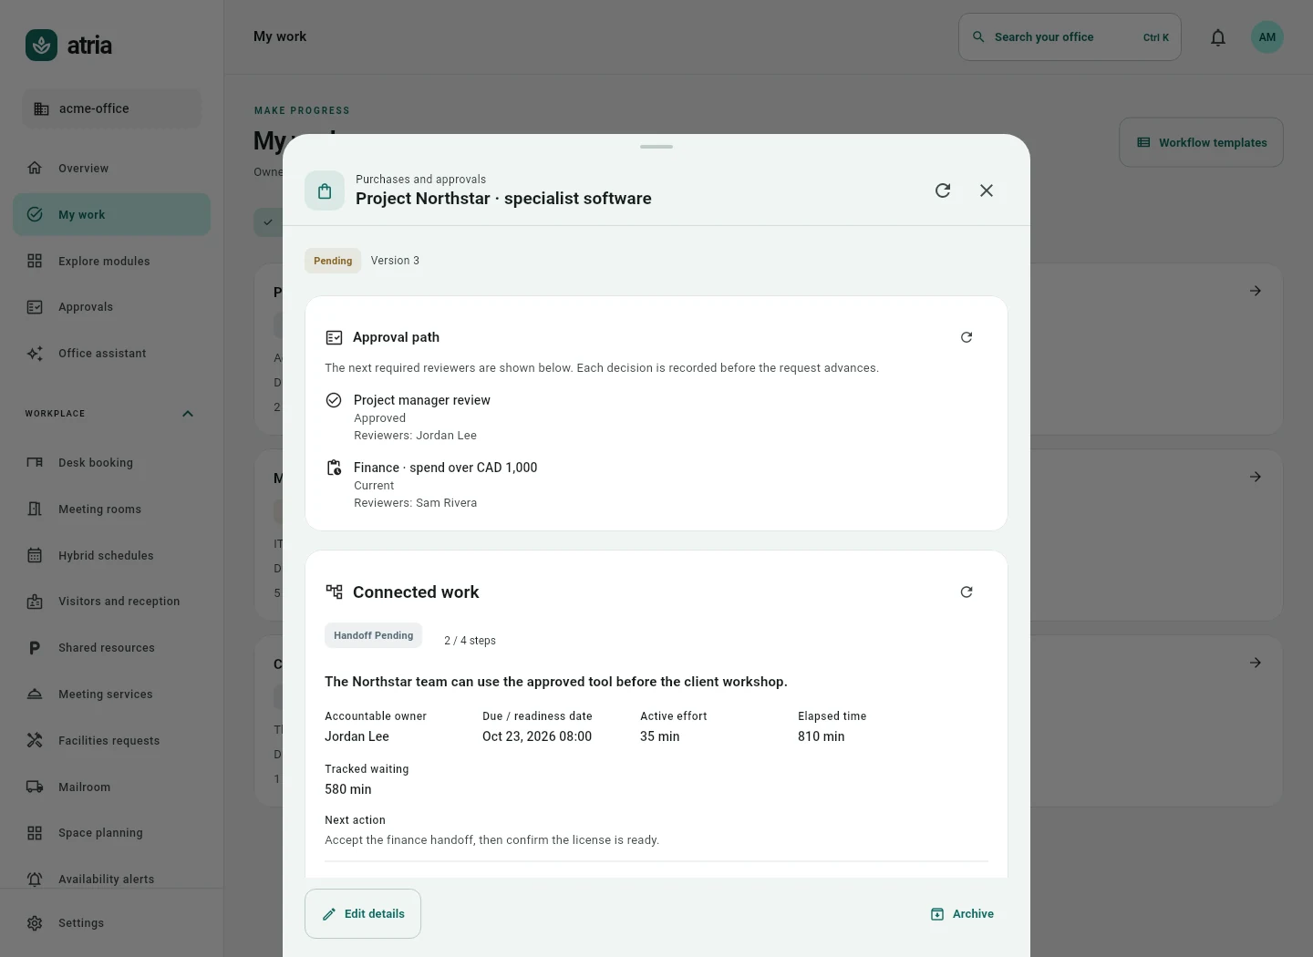
Task: Click the atria logo icon
Action: (41, 46)
